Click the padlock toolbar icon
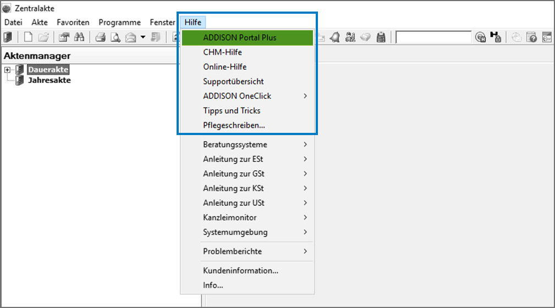Screen dimensions: 555x308 click(x=495, y=37)
